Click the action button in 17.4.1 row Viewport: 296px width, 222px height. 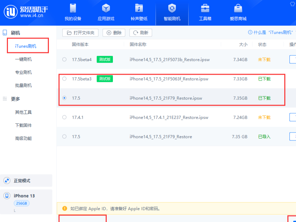coord(293,117)
